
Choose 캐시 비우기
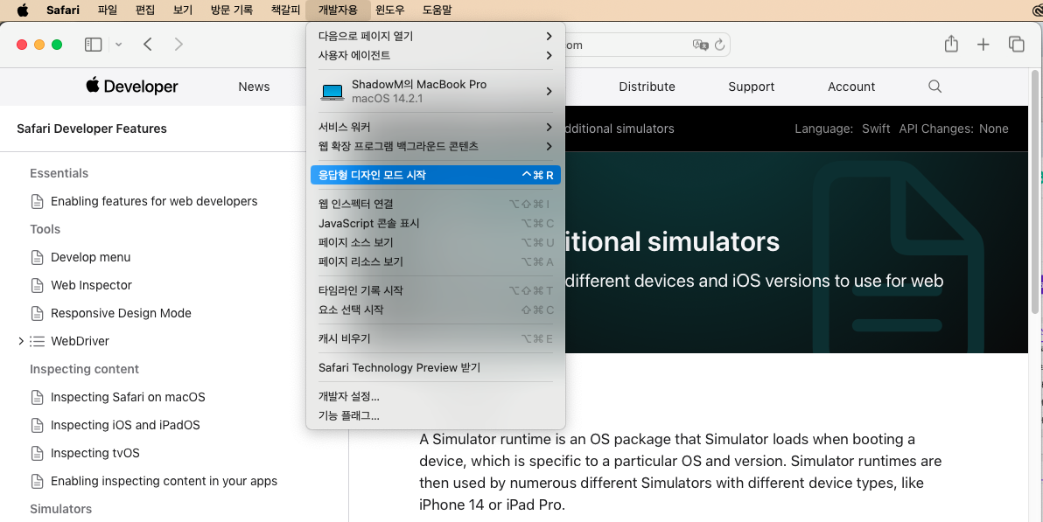[x=435, y=338]
